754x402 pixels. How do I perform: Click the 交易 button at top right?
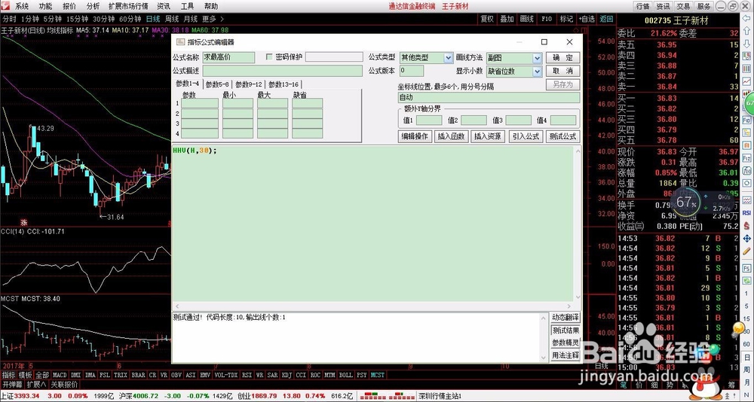coord(683,6)
